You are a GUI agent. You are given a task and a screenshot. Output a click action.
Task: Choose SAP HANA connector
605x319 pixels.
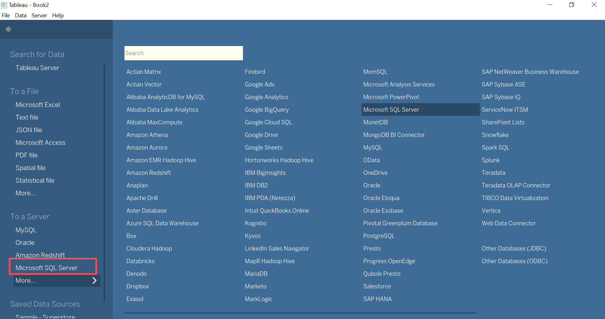(x=378, y=299)
